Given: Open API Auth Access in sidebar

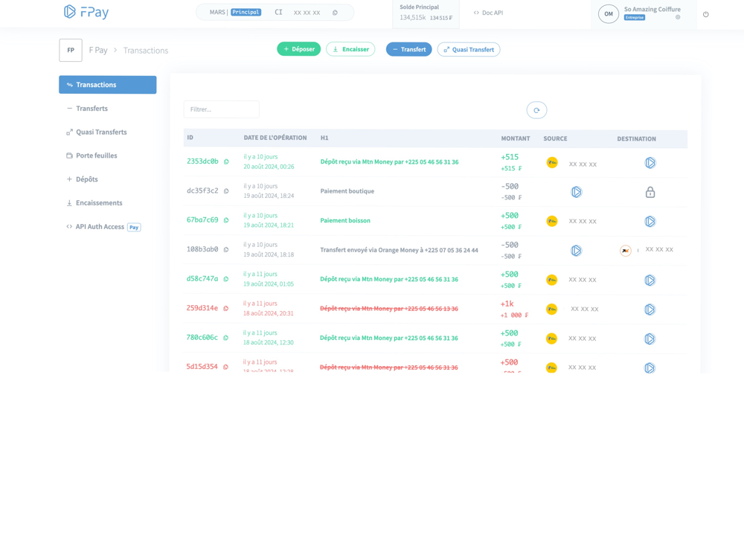Looking at the screenshot, I should tap(103, 227).
